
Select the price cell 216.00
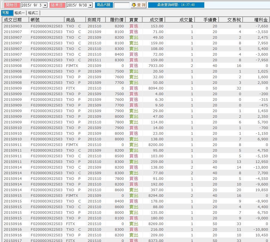157,230
